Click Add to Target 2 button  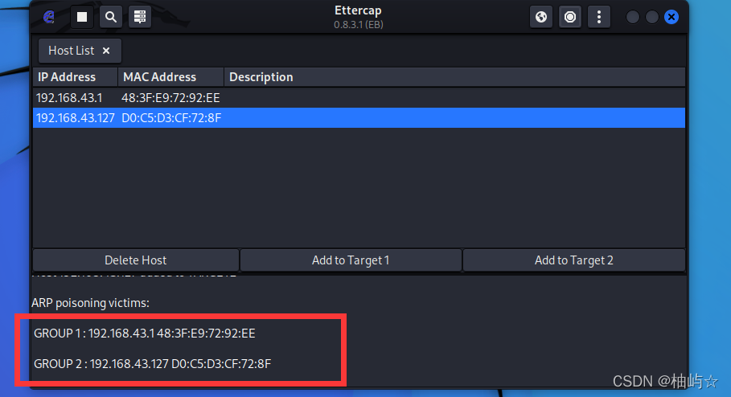click(x=574, y=260)
